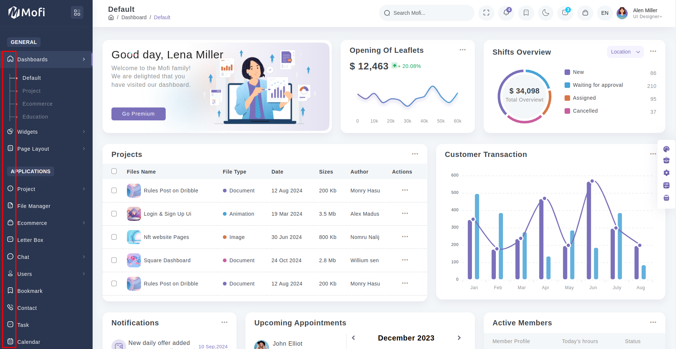Open the messages icon with badge 3

(x=565, y=13)
